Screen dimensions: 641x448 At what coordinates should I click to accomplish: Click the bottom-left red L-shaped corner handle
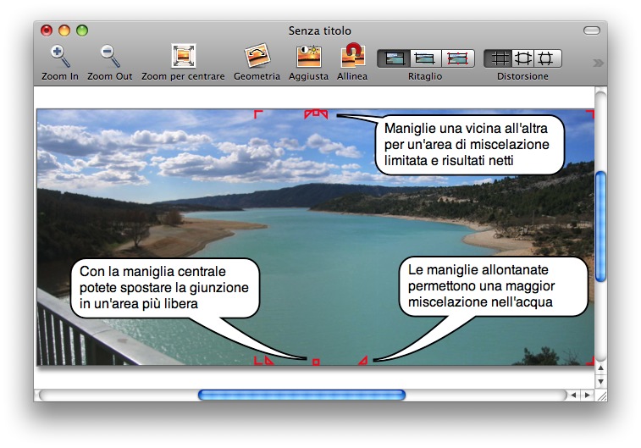click(x=257, y=361)
